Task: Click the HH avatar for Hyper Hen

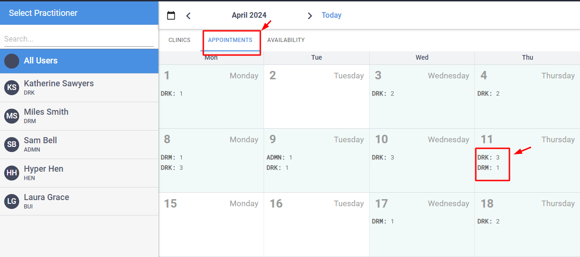Action: point(12,173)
